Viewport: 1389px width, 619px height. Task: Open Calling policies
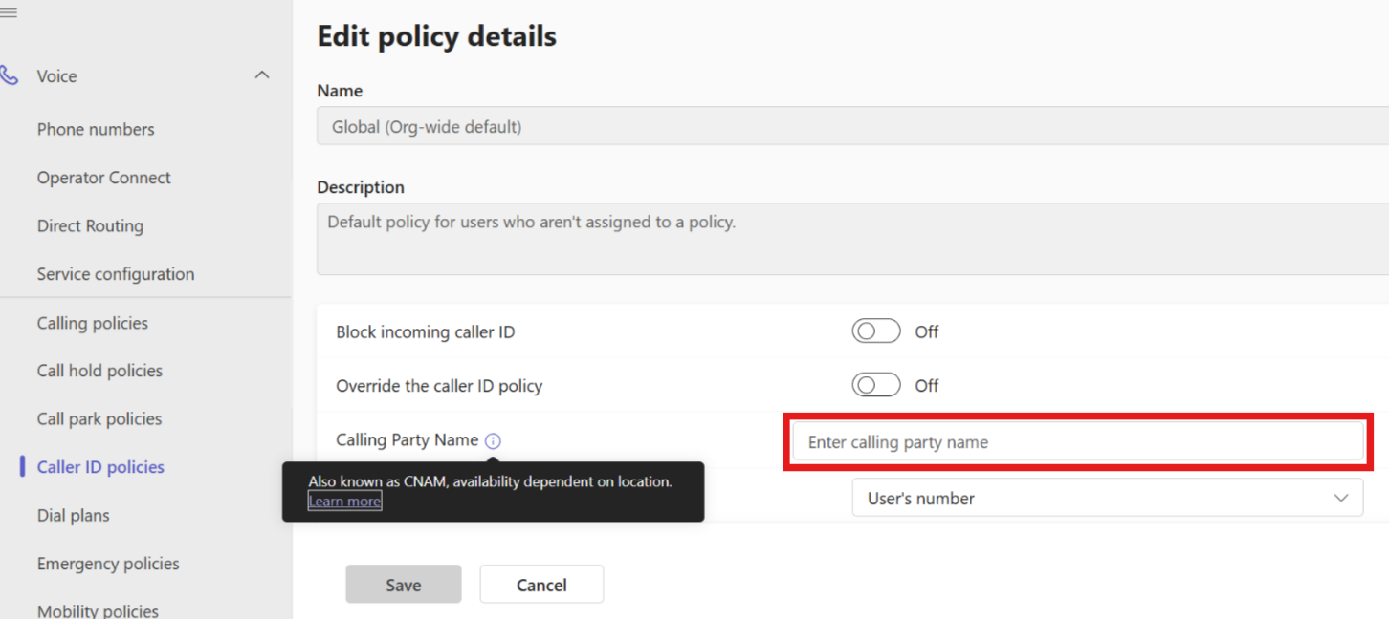click(93, 323)
